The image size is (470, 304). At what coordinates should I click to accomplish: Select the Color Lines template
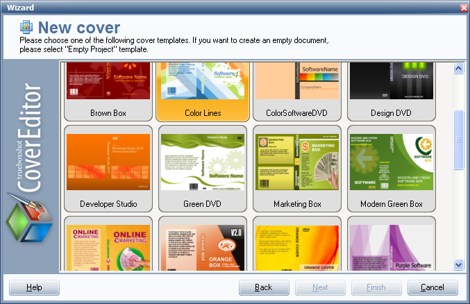point(203,92)
